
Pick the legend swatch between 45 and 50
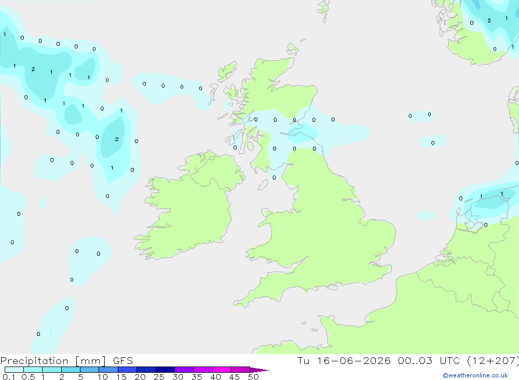tap(240, 370)
